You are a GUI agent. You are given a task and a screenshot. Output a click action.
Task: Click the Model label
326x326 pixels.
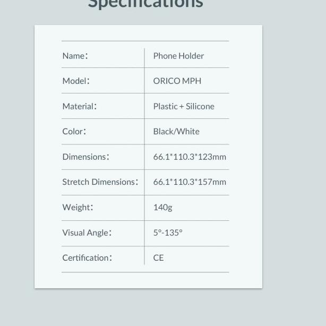click(76, 81)
